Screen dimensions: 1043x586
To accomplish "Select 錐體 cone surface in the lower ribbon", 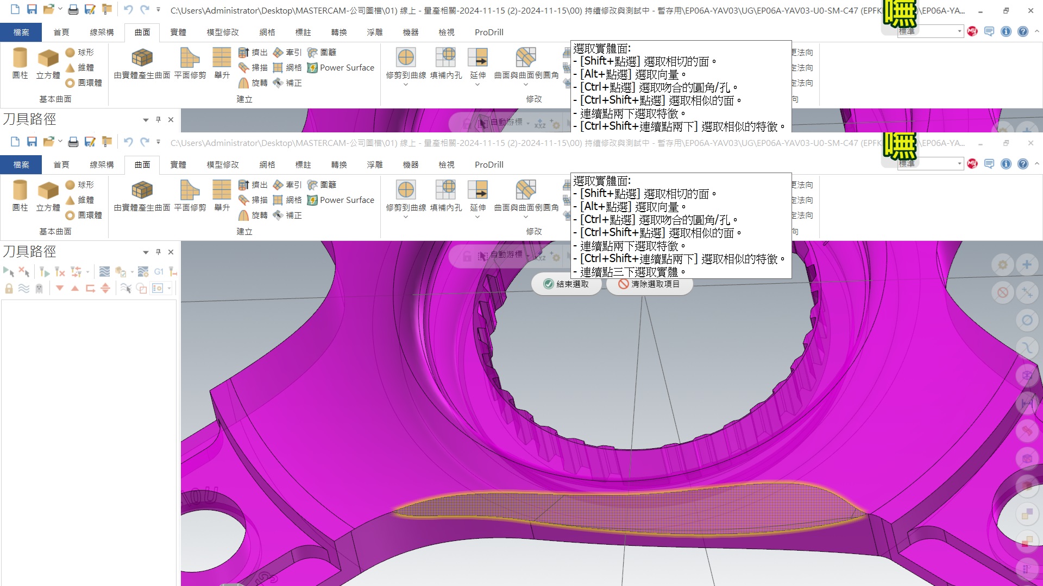I will (79, 200).
